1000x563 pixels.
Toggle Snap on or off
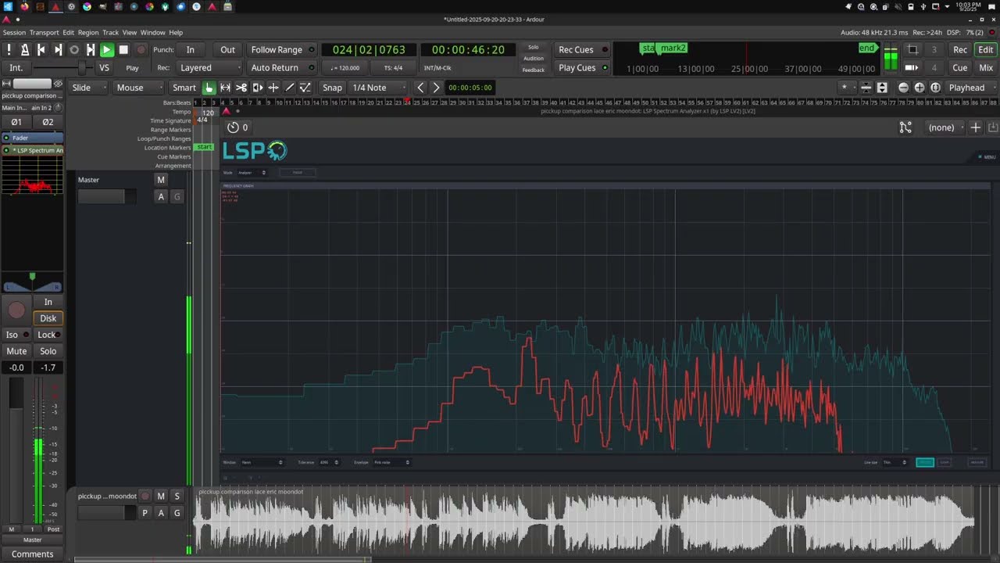pyautogui.click(x=332, y=88)
